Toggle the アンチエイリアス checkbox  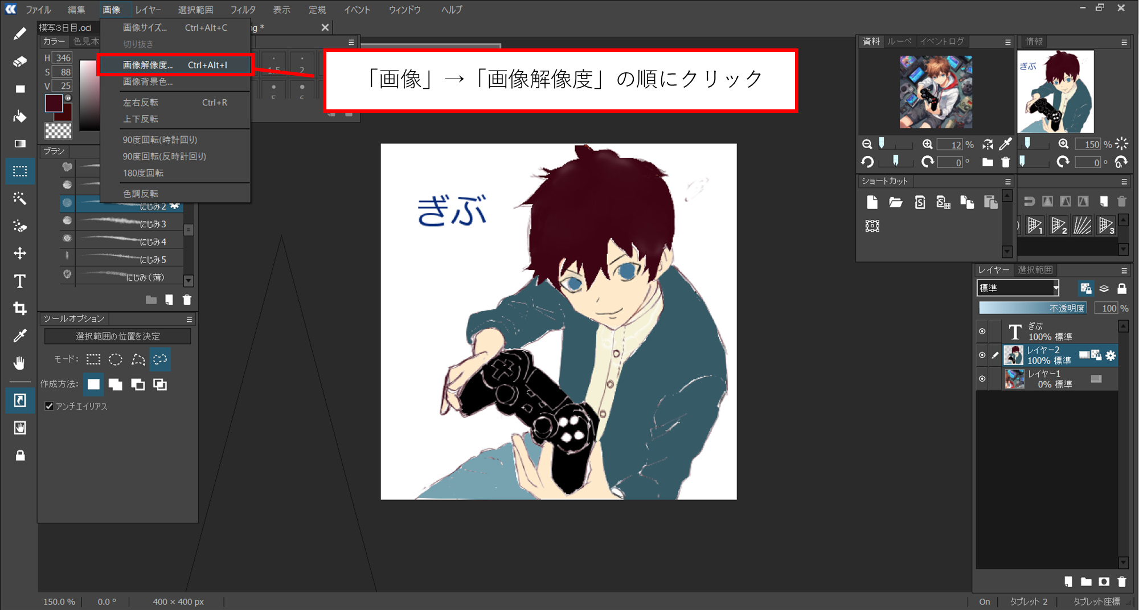pyautogui.click(x=50, y=406)
